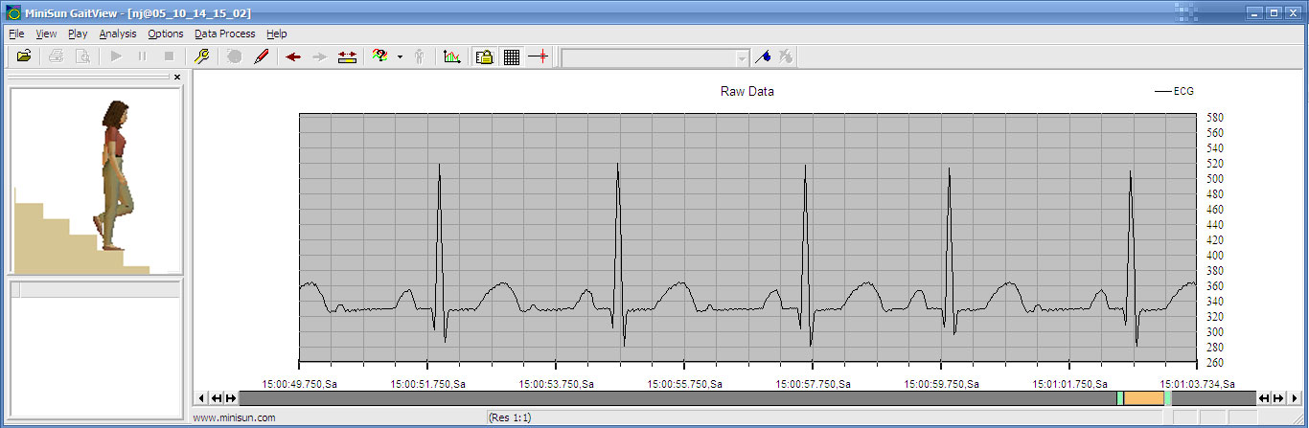Toggle the red crosshair cursor icon
The image size is (1309, 428).
click(539, 56)
